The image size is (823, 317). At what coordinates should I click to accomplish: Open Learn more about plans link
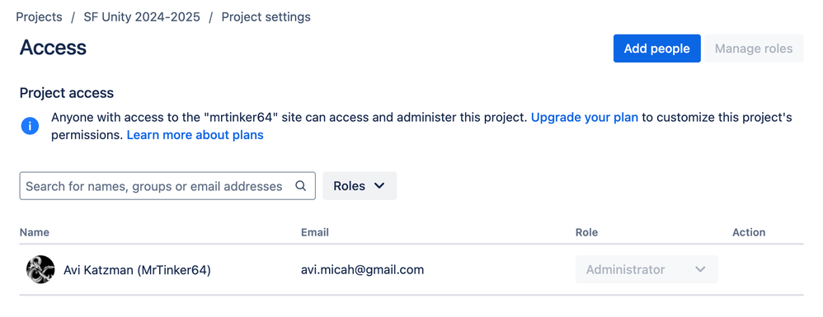(195, 135)
